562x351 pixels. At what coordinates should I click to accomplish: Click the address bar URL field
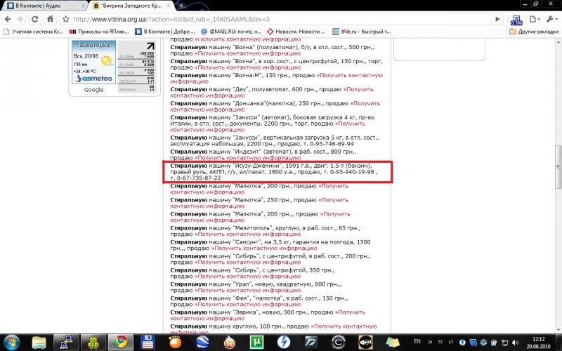pyautogui.click(x=281, y=19)
